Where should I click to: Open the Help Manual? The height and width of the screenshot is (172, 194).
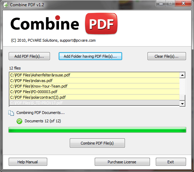click(x=28, y=162)
